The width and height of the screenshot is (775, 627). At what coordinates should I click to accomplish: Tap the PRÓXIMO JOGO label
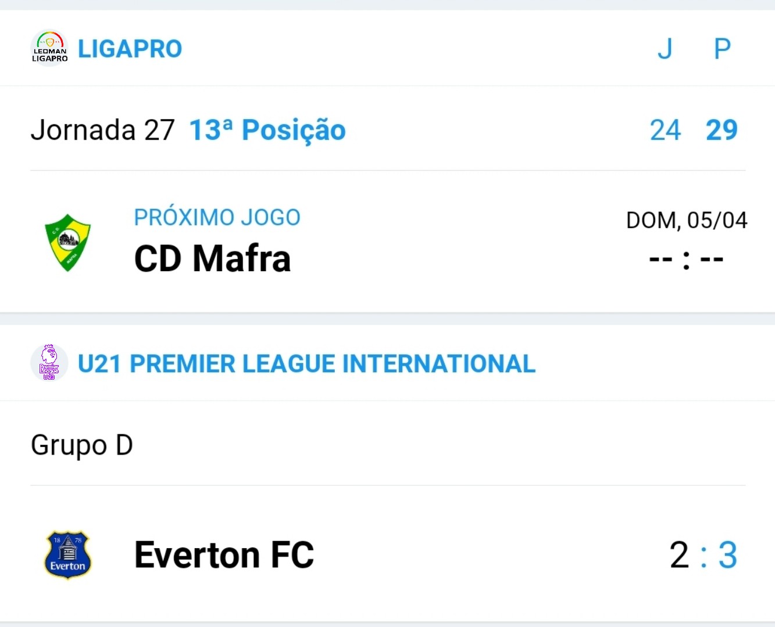(x=217, y=218)
